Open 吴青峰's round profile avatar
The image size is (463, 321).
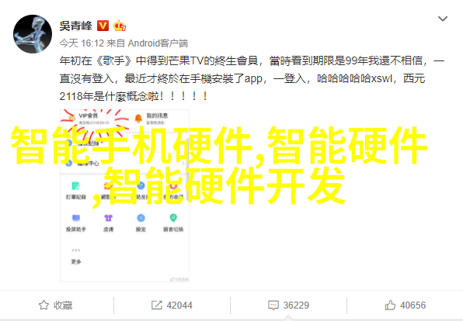point(33,34)
